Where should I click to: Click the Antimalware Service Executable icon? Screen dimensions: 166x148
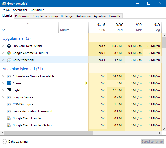click(9, 76)
